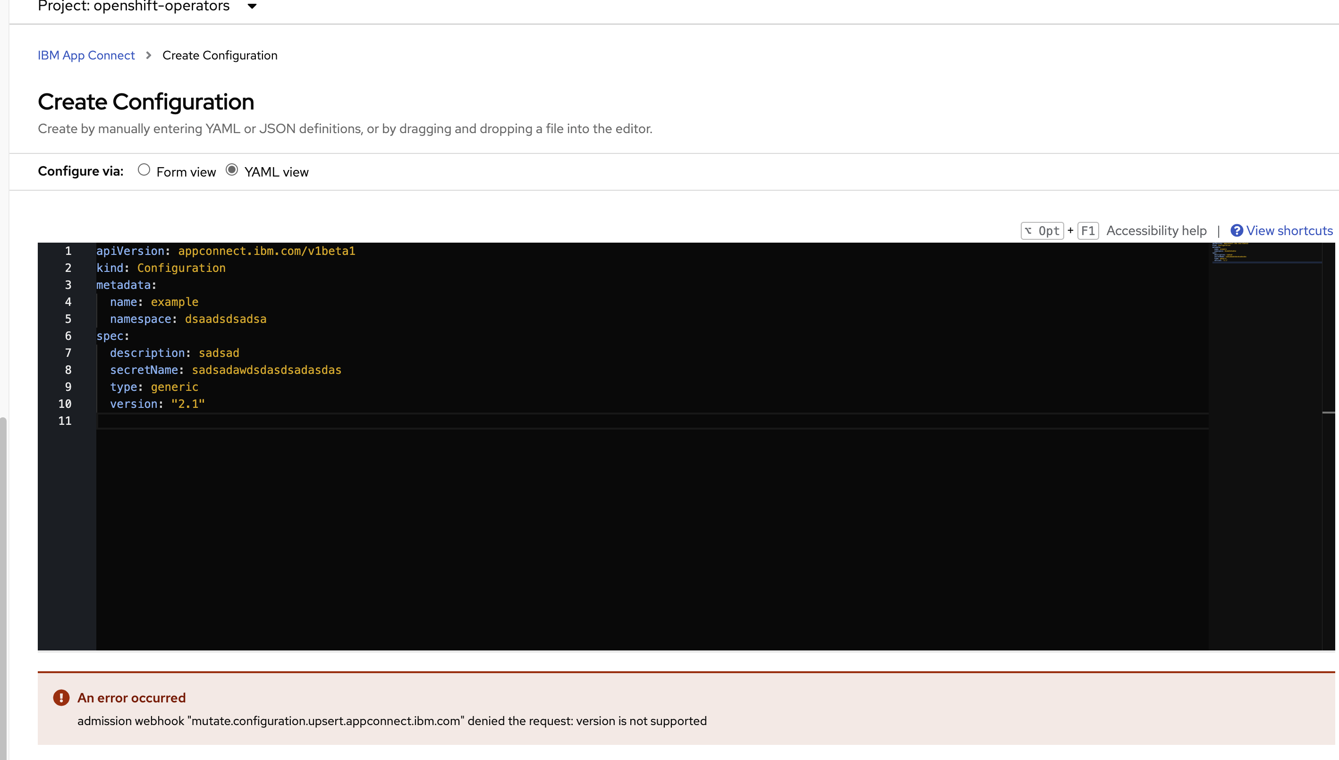
Task: Open the Project: openshift-operators selector
Action: [134, 7]
